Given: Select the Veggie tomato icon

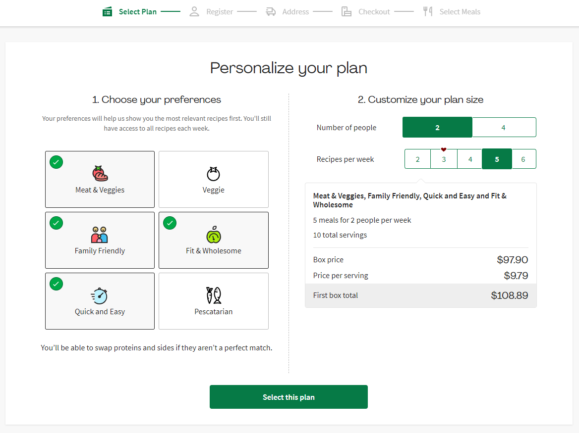Looking at the screenshot, I should point(213,174).
